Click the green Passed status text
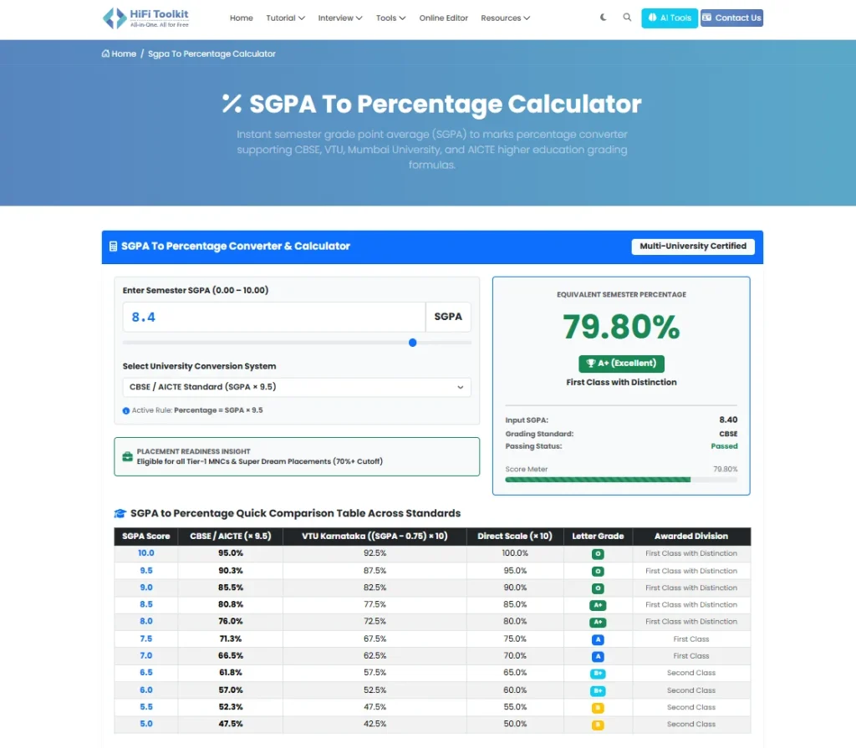The height and width of the screenshot is (748, 856). coord(724,446)
